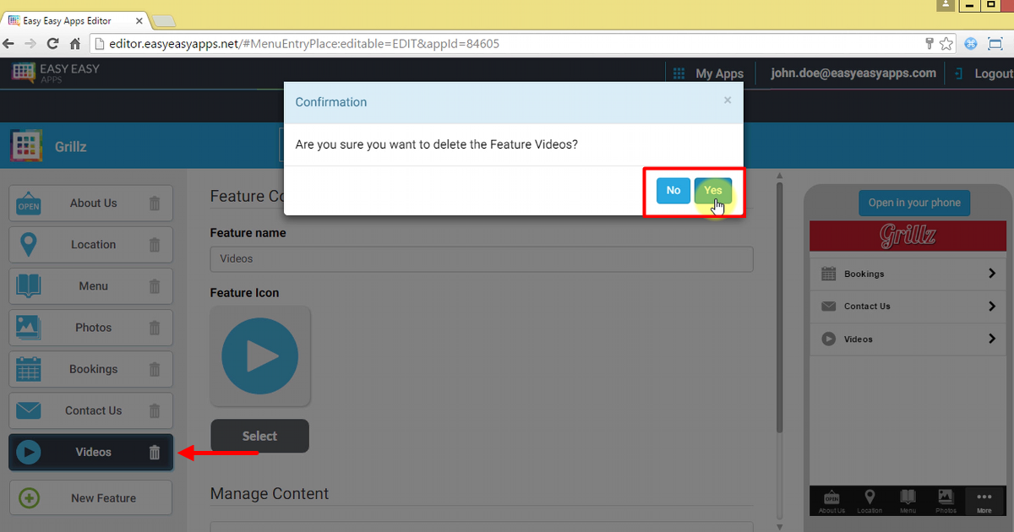The image size is (1014, 532).
Task: Open the More tab in phone preview
Action: [x=984, y=501]
